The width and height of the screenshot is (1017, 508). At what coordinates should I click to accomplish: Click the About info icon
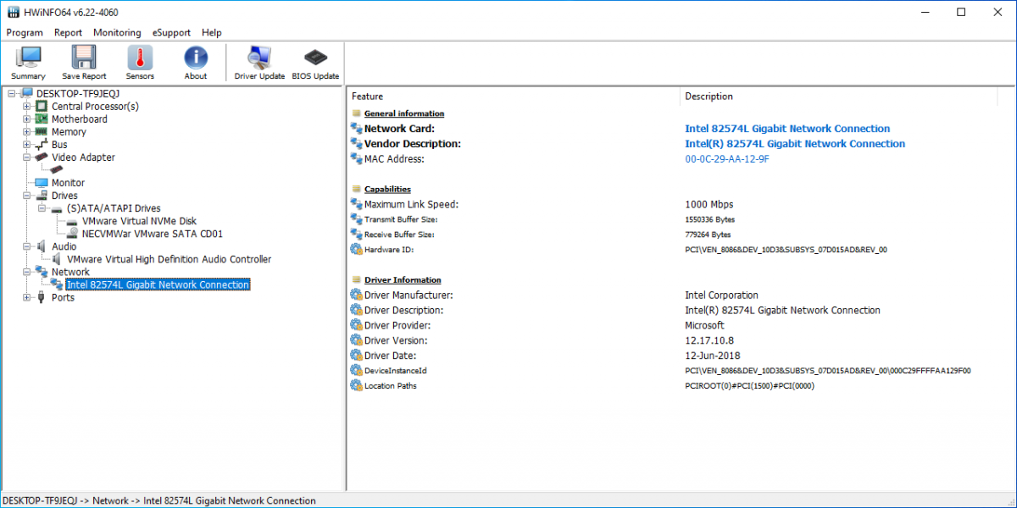coord(196,63)
